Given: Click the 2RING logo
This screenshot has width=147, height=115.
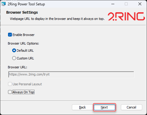Looking at the screenshot, I should tap(126, 16).
